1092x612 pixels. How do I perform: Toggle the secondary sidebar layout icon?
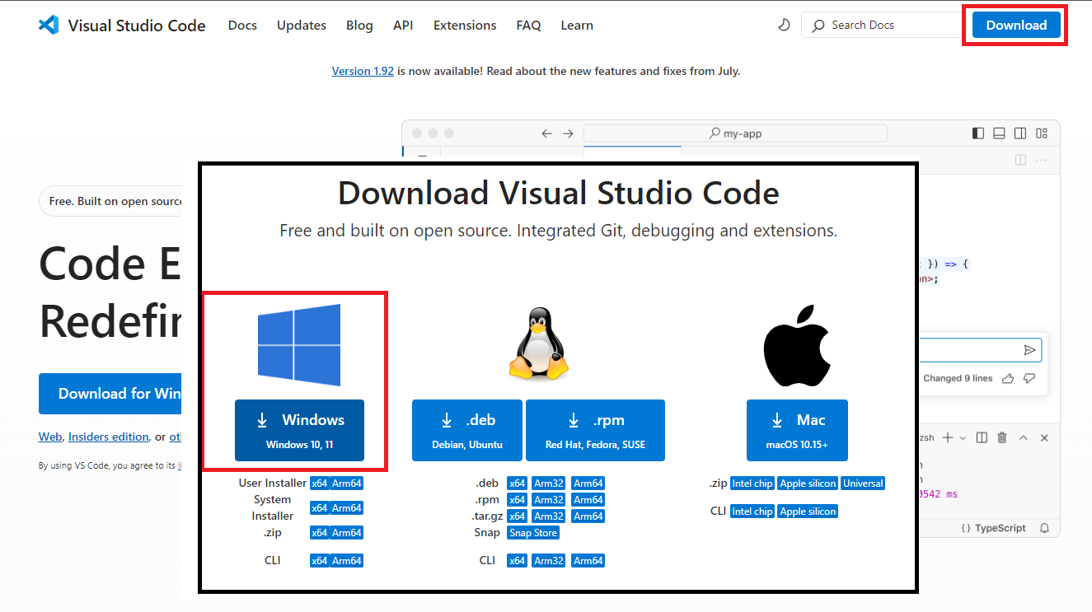[1020, 133]
